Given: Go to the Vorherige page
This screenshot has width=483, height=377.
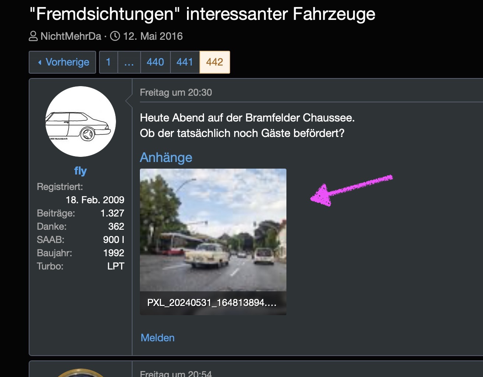Looking at the screenshot, I should (x=63, y=62).
